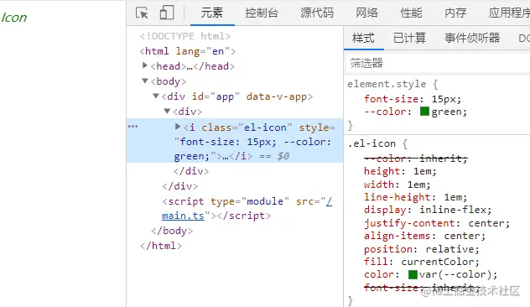The width and height of the screenshot is (530, 307).
Task: Click the position: relative declaration
Action: 422,249
